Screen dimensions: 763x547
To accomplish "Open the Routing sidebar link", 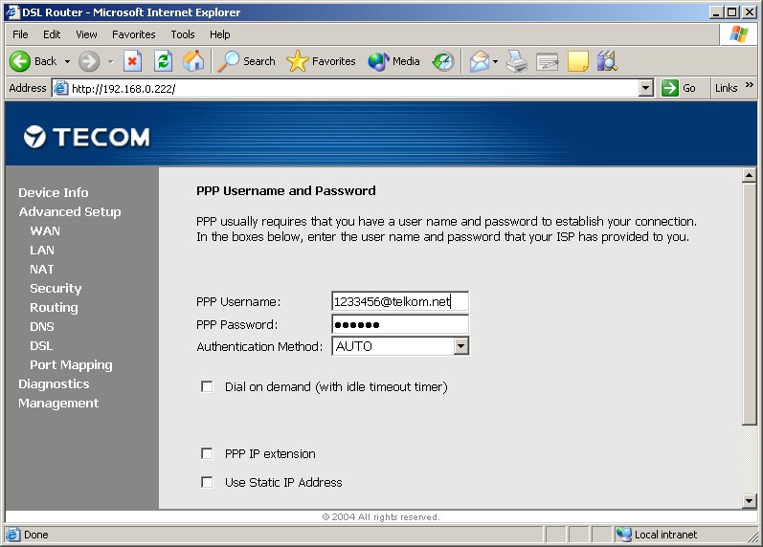I will point(54,308).
